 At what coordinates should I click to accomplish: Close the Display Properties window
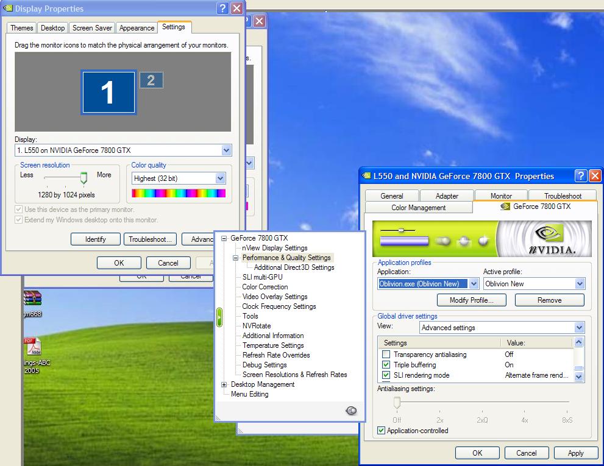(x=237, y=8)
